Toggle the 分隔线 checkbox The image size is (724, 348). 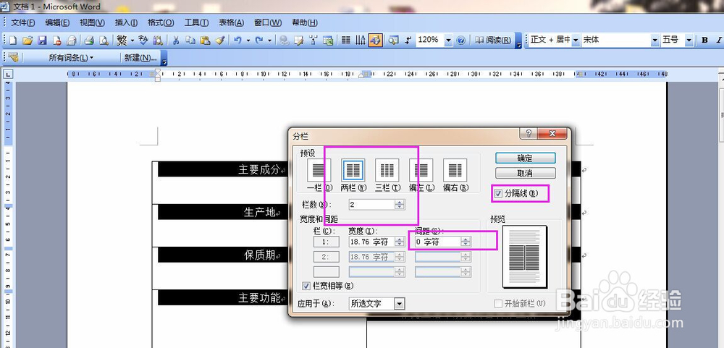click(x=498, y=194)
